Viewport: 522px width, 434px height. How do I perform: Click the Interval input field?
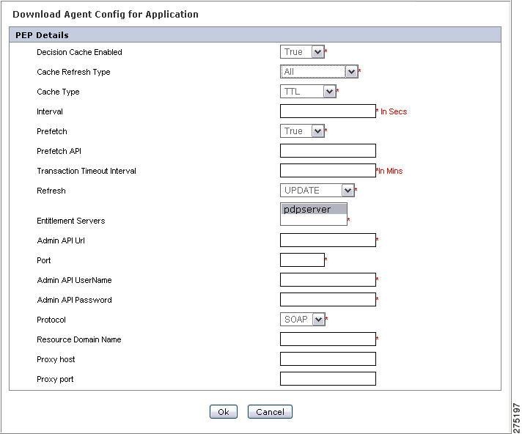pyautogui.click(x=328, y=111)
